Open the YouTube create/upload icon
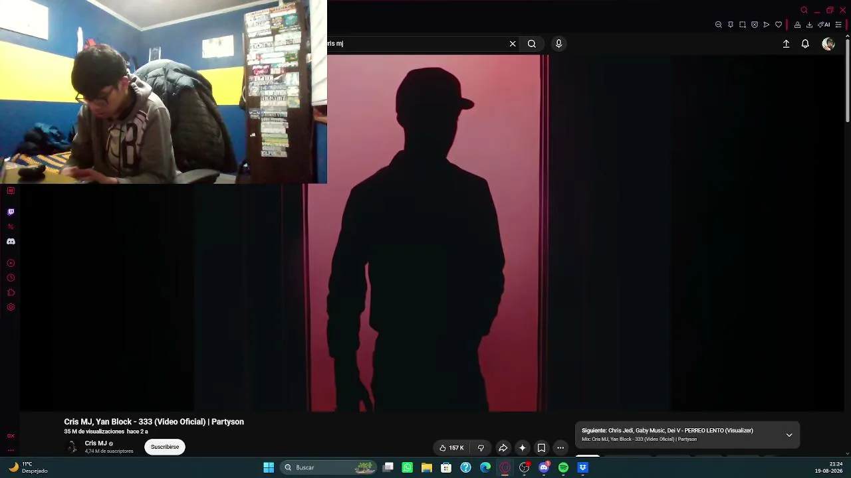 [x=786, y=44]
